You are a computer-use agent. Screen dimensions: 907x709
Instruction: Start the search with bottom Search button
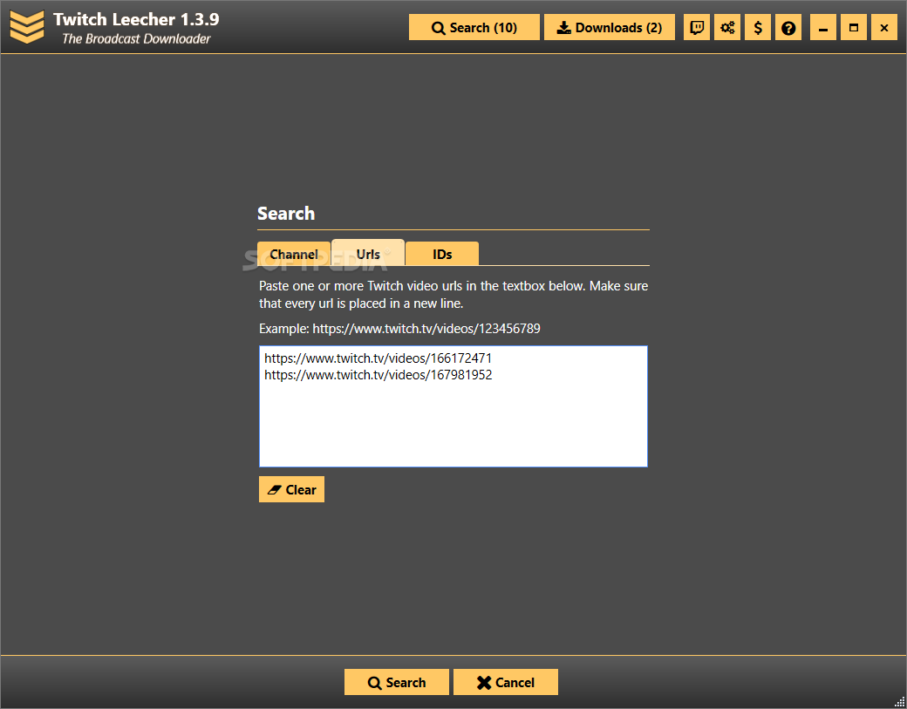[397, 682]
